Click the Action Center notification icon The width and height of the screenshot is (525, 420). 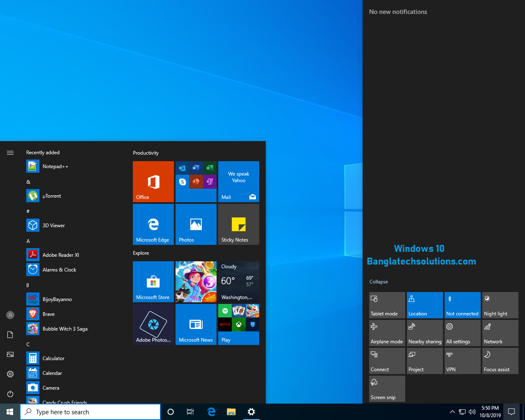511,412
